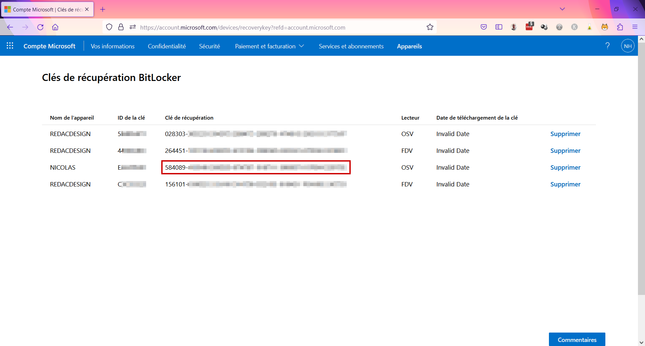Click the Compte Microsoft home link

tap(49, 46)
